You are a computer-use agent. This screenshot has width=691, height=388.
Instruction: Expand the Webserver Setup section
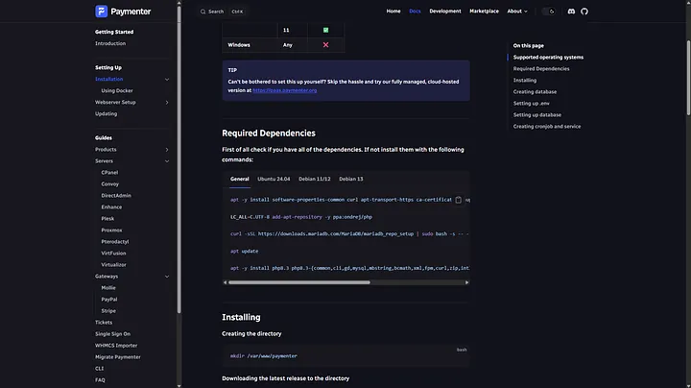pos(167,103)
